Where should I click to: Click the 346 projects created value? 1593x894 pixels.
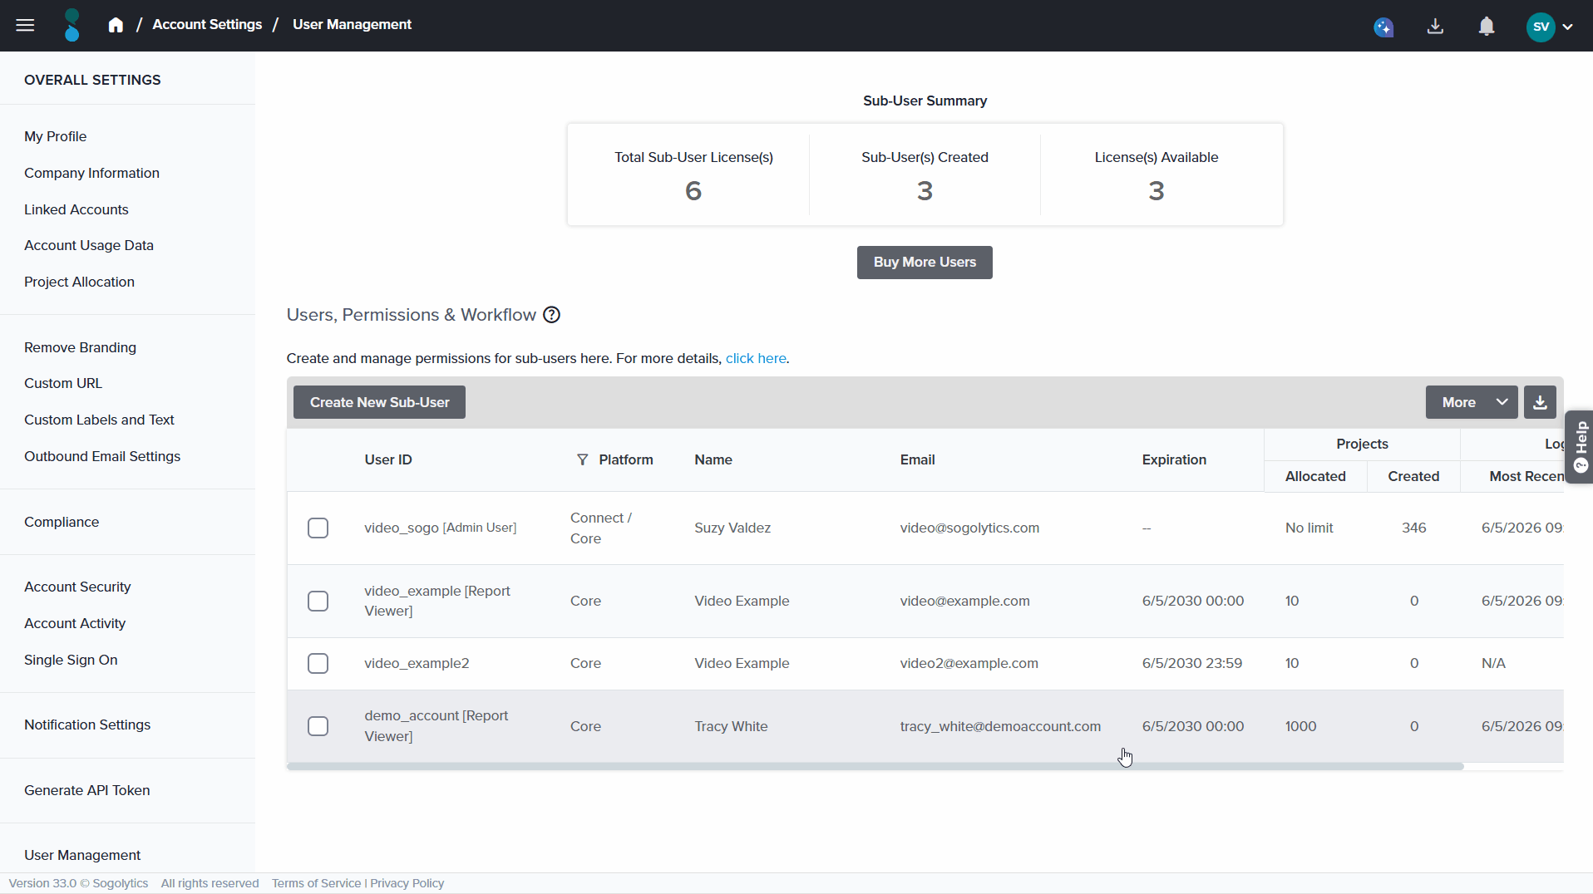(1413, 528)
